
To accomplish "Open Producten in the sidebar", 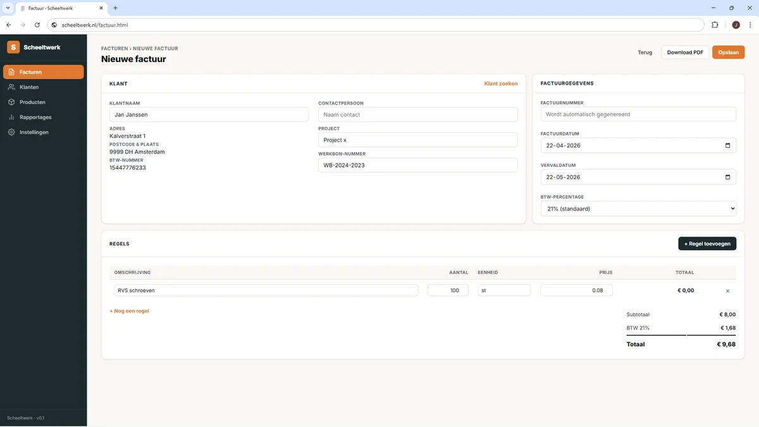I will tap(44, 102).
